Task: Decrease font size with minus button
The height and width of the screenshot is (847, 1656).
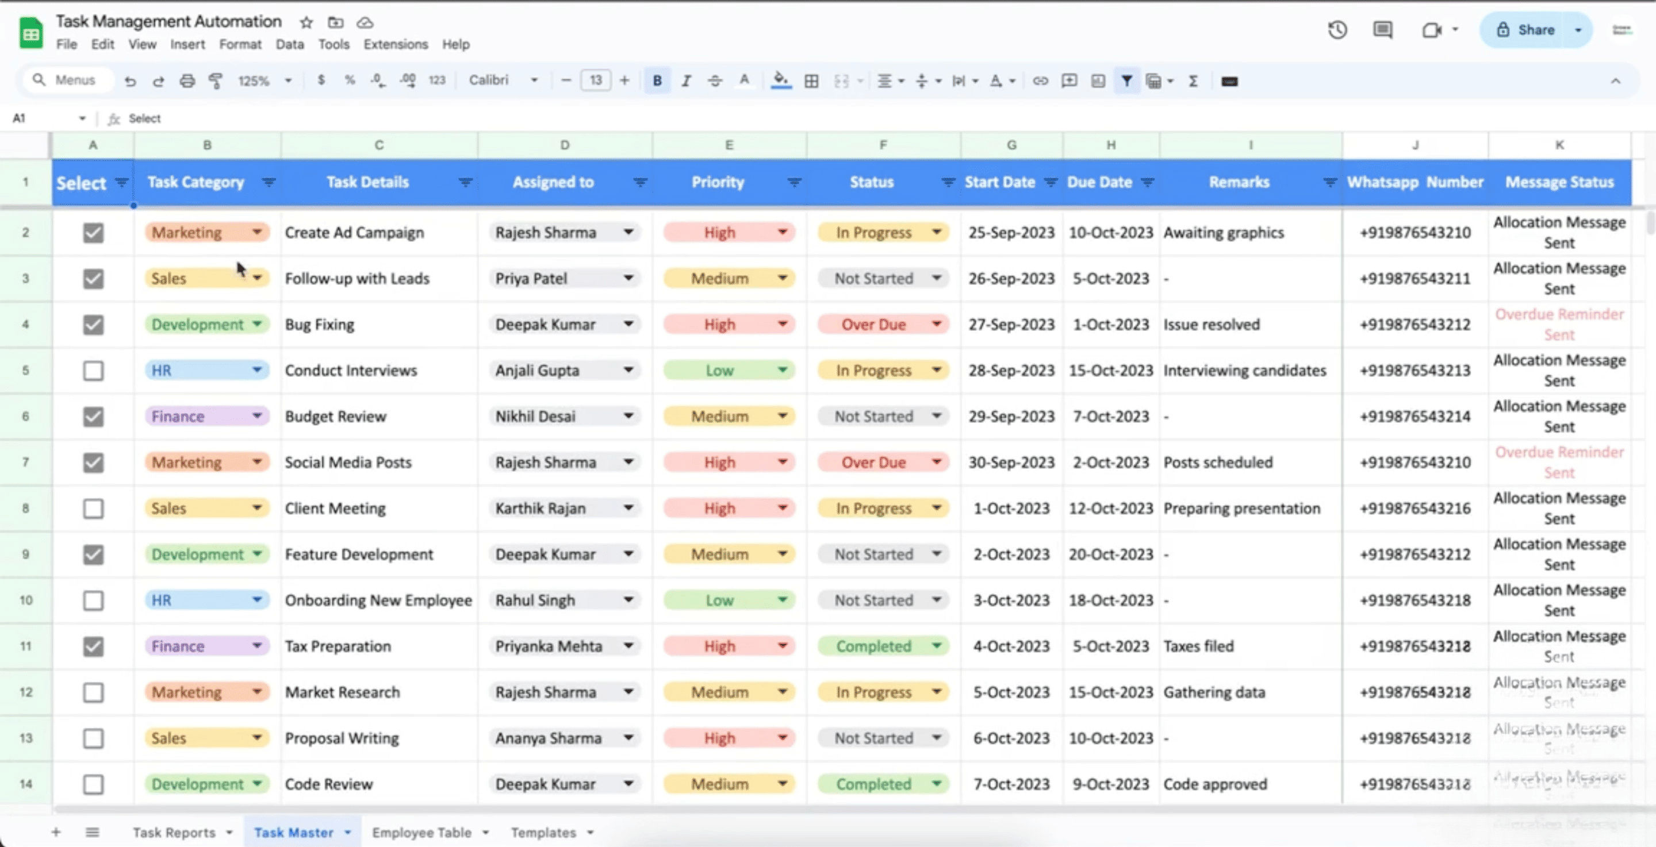Action: pos(566,80)
